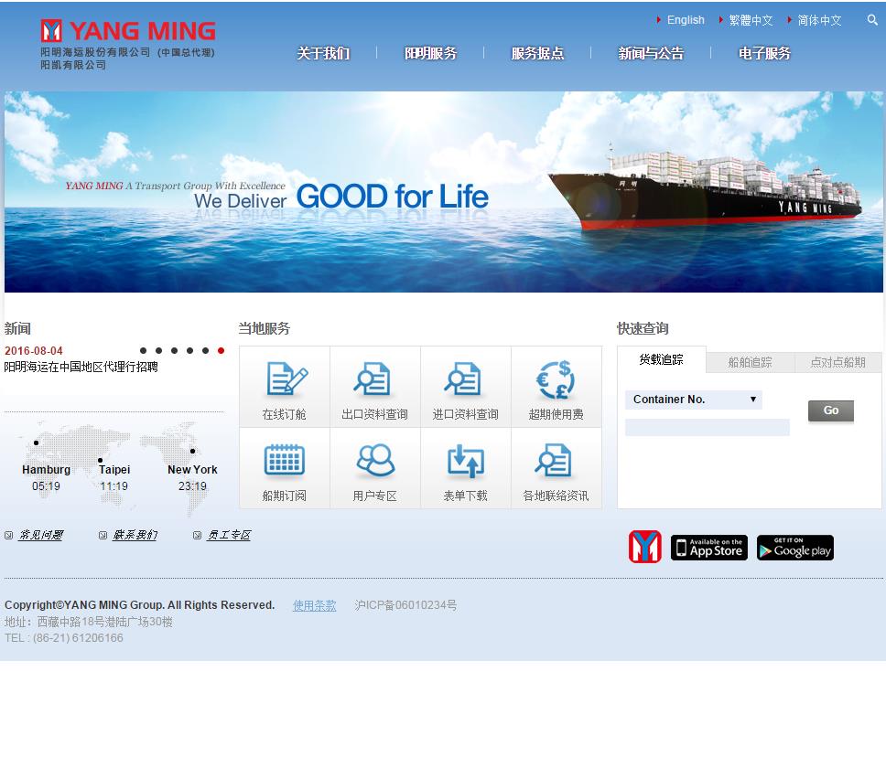886x757 pixels.
Task: Select the first news carousel dot
Action: coord(143,350)
